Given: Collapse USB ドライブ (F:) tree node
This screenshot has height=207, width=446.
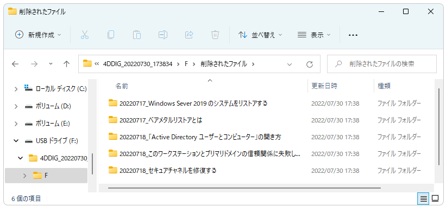Looking at the screenshot, I should pyautogui.click(x=16, y=141).
